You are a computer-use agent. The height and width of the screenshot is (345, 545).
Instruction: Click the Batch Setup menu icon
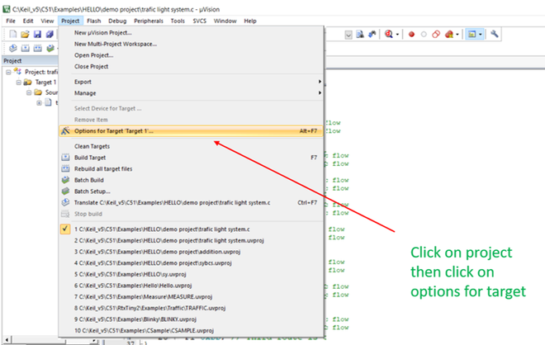click(x=65, y=191)
